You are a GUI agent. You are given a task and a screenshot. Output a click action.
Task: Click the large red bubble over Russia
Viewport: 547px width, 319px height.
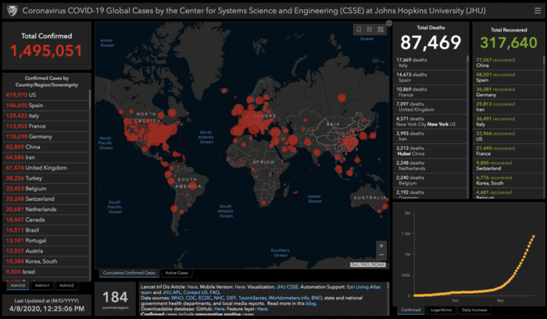pos(342,98)
